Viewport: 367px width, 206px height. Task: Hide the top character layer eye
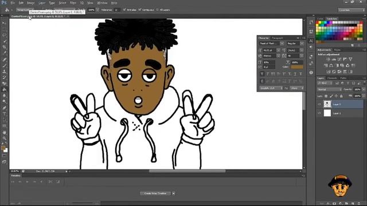coord(319,104)
